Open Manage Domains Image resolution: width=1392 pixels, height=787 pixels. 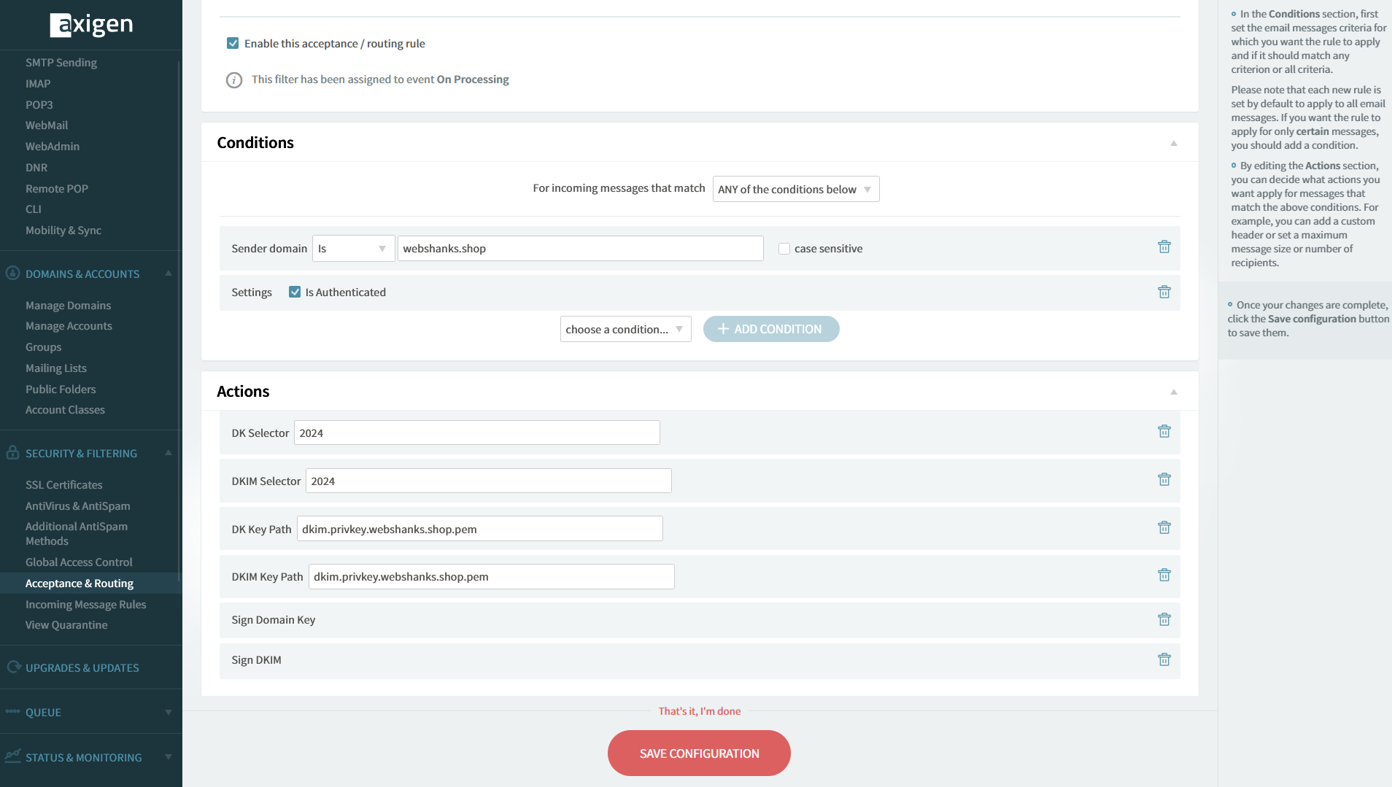(x=69, y=306)
